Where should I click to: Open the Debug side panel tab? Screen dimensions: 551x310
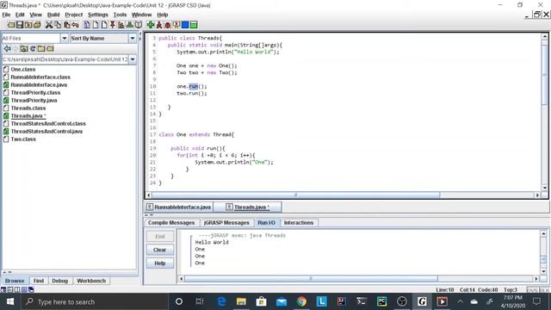click(x=59, y=281)
